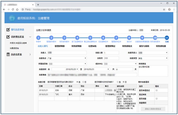178x115 pixels.
Task: Select step 7 circle in progress bar
Action: (116, 38)
